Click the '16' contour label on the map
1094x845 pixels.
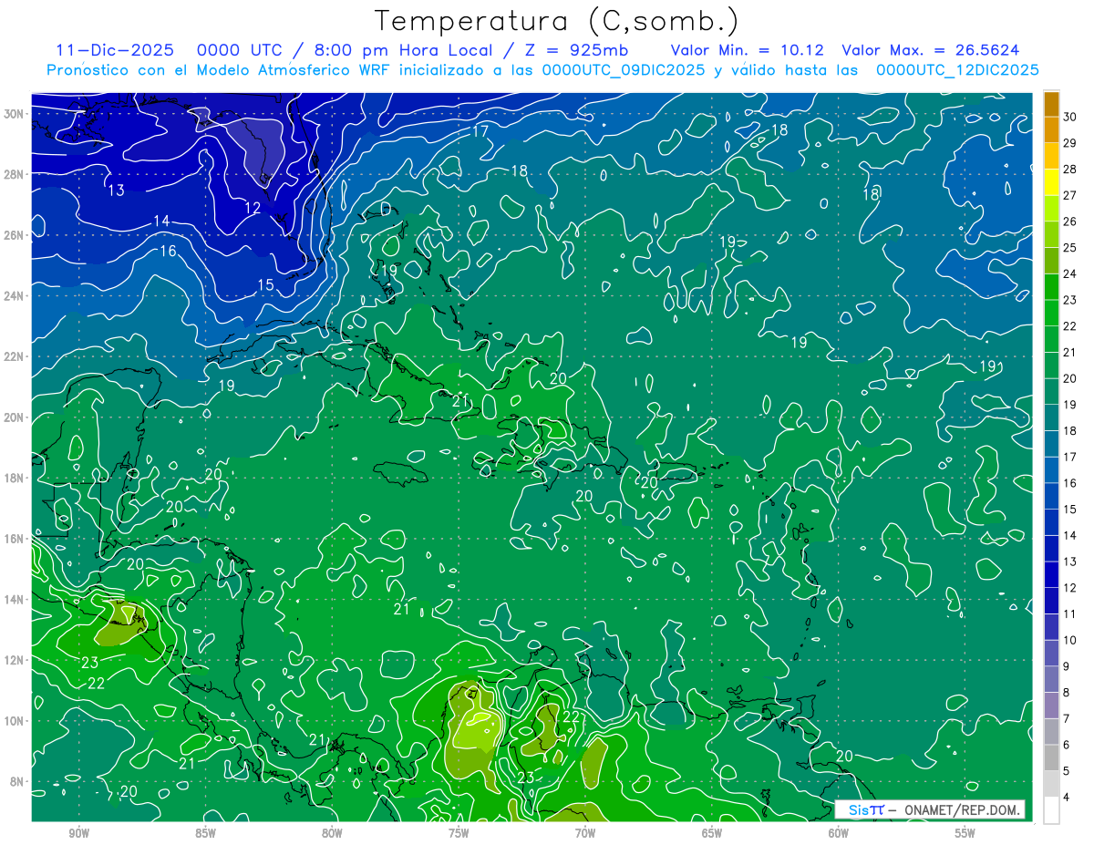click(168, 252)
